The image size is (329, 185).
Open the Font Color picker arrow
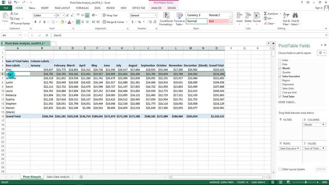tap(72, 22)
